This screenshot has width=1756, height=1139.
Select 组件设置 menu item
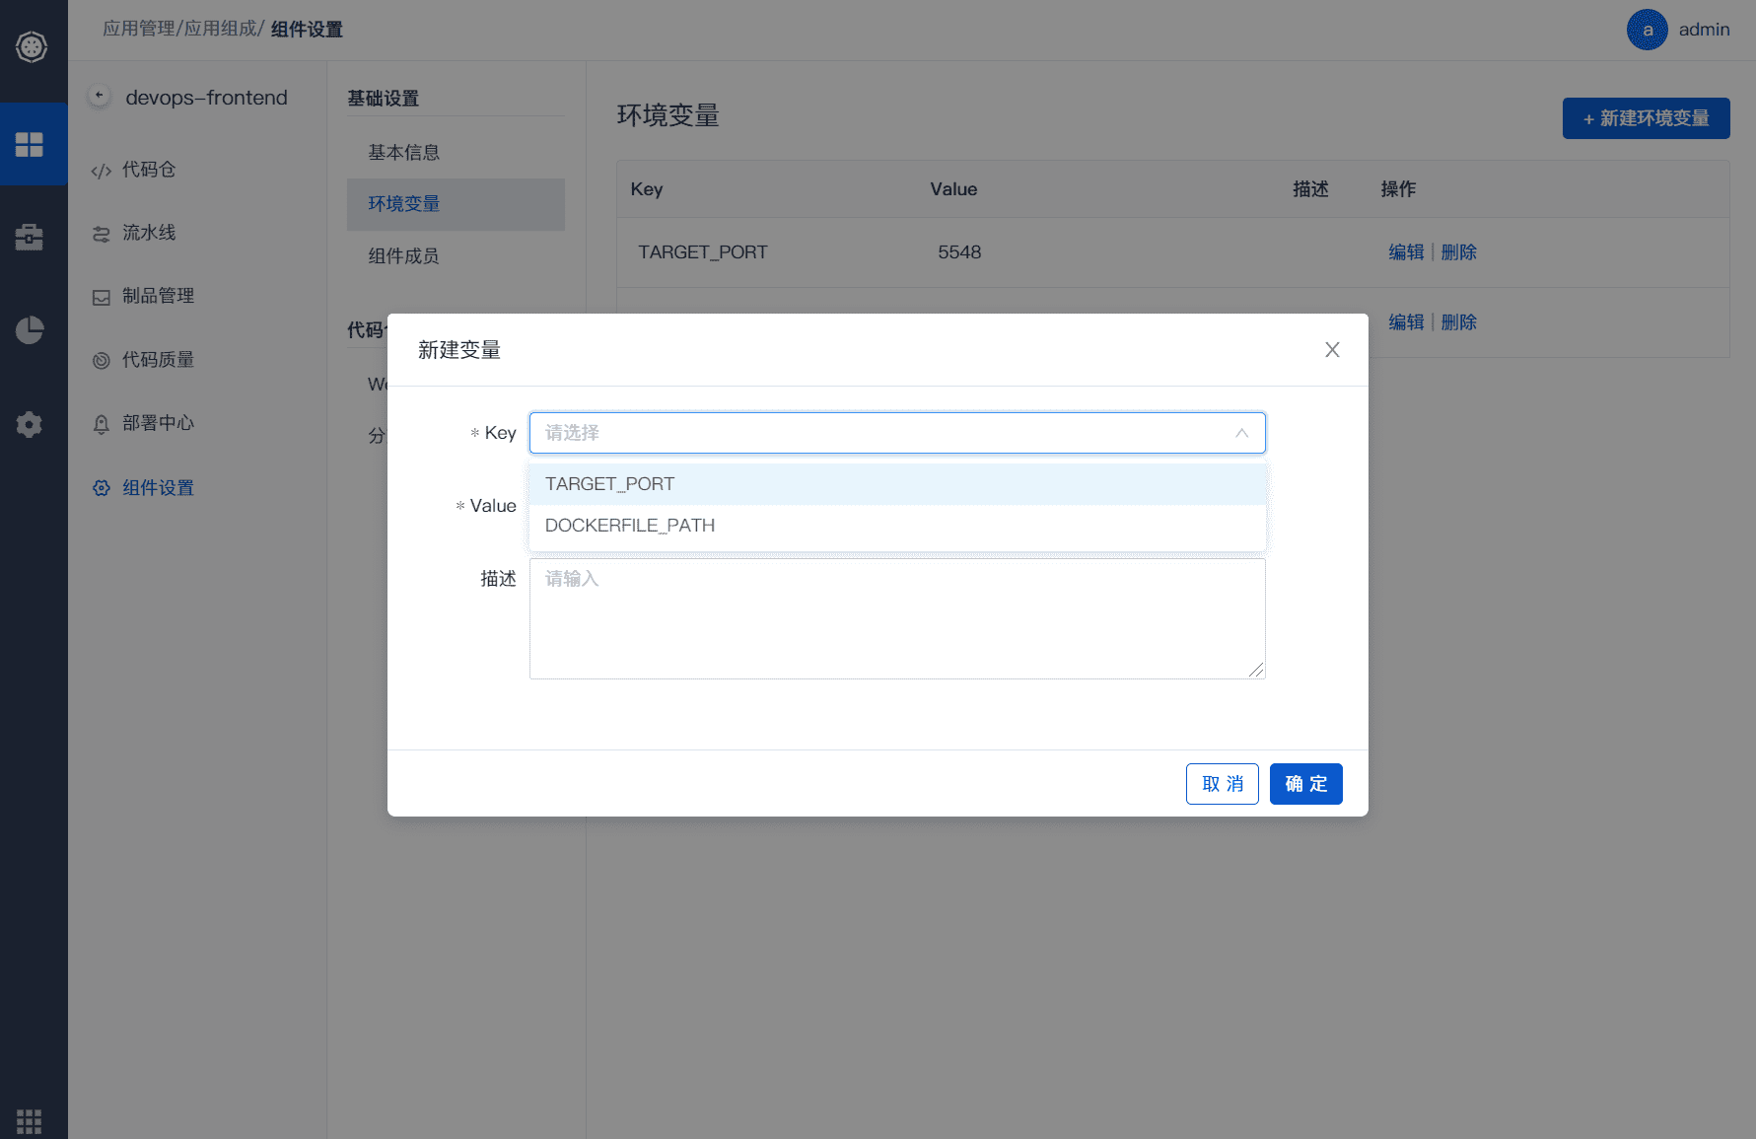(x=158, y=488)
